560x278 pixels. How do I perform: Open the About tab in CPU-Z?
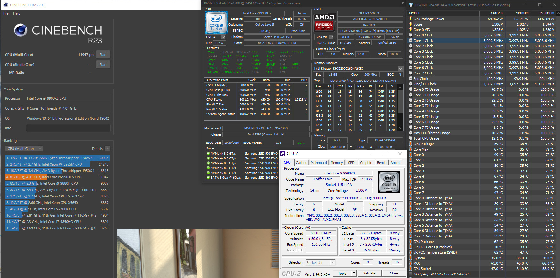395,163
